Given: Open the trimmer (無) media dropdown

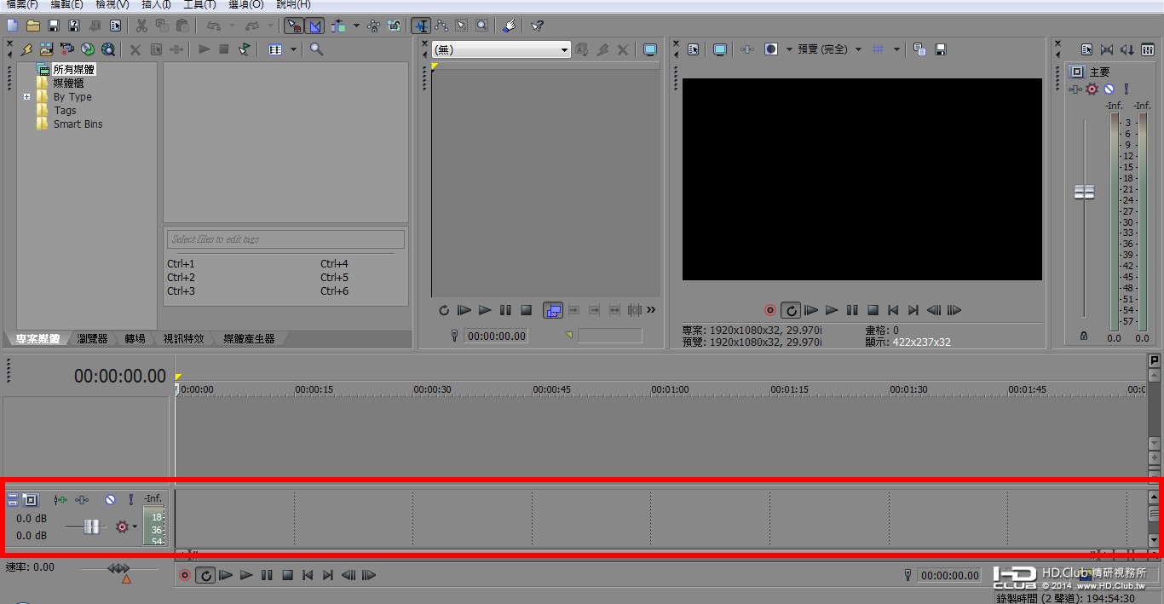Looking at the screenshot, I should pyautogui.click(x=501, y=50).
